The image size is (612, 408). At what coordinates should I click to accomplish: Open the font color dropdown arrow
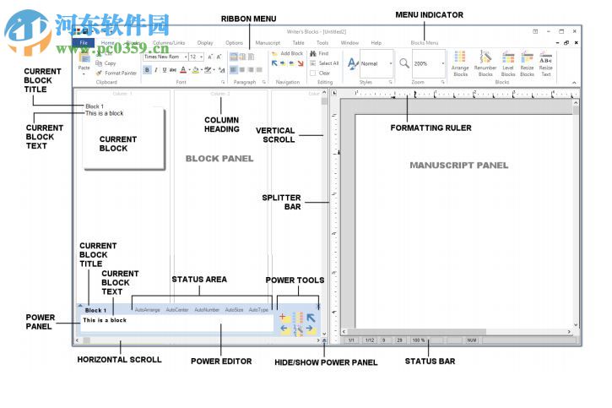(189, 70)
